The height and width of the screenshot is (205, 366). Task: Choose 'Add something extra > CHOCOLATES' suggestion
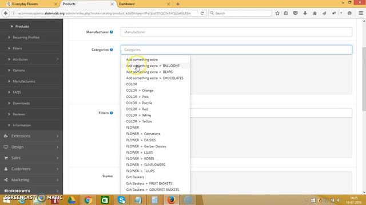point(156,78)
